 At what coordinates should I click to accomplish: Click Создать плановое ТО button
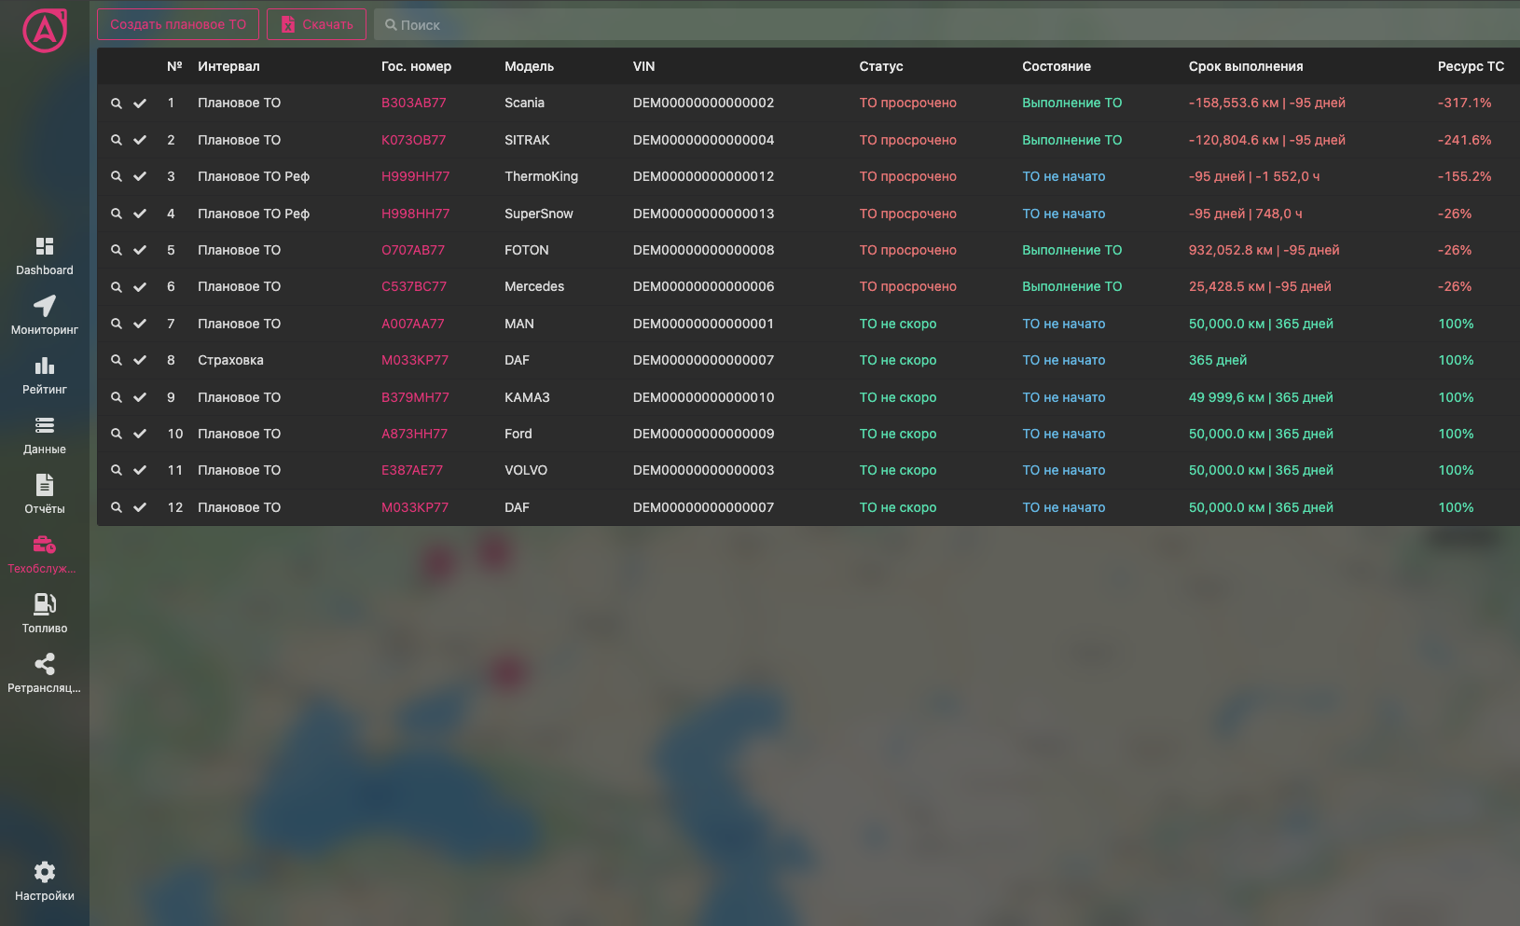point(178,24)
